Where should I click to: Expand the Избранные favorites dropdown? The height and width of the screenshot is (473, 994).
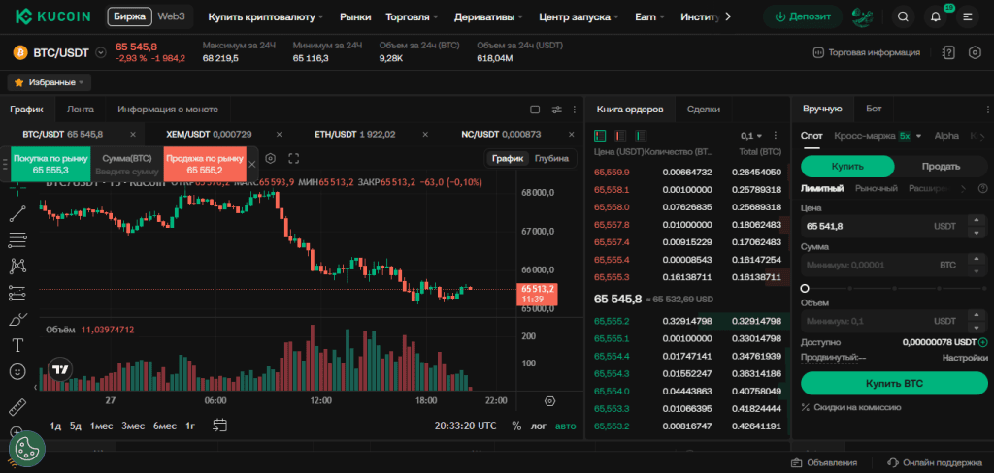tap(50, 82)
